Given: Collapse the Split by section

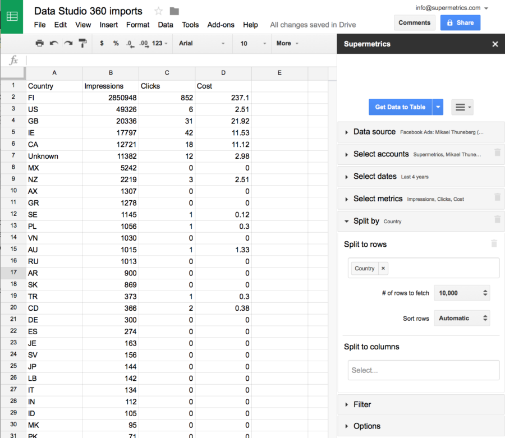Looking at the screenshot, I should coord(415,221).
